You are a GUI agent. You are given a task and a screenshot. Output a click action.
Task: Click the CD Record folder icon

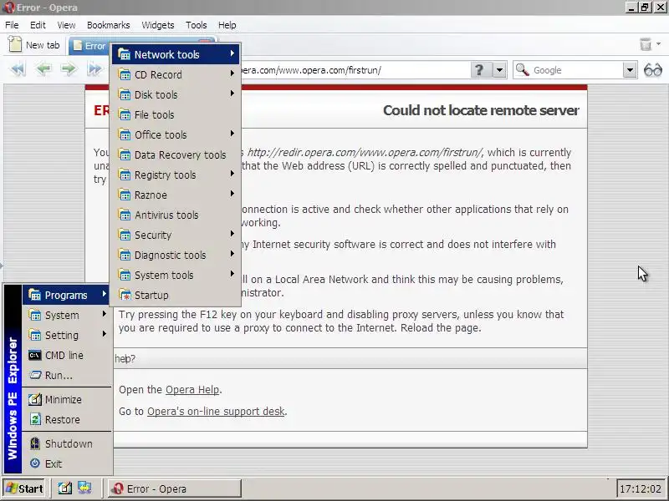pos(125,74)
